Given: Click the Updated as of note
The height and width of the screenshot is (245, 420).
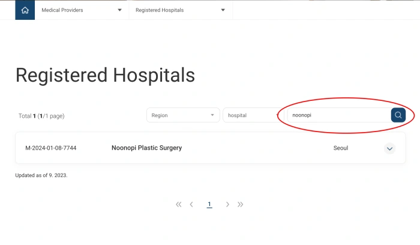Looking at the screenshot, I should (41, 175).
